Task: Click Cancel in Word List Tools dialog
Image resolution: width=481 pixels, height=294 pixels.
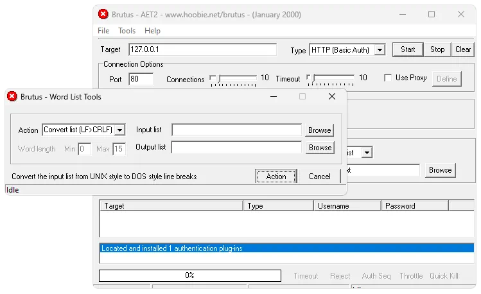Action: 320,177
